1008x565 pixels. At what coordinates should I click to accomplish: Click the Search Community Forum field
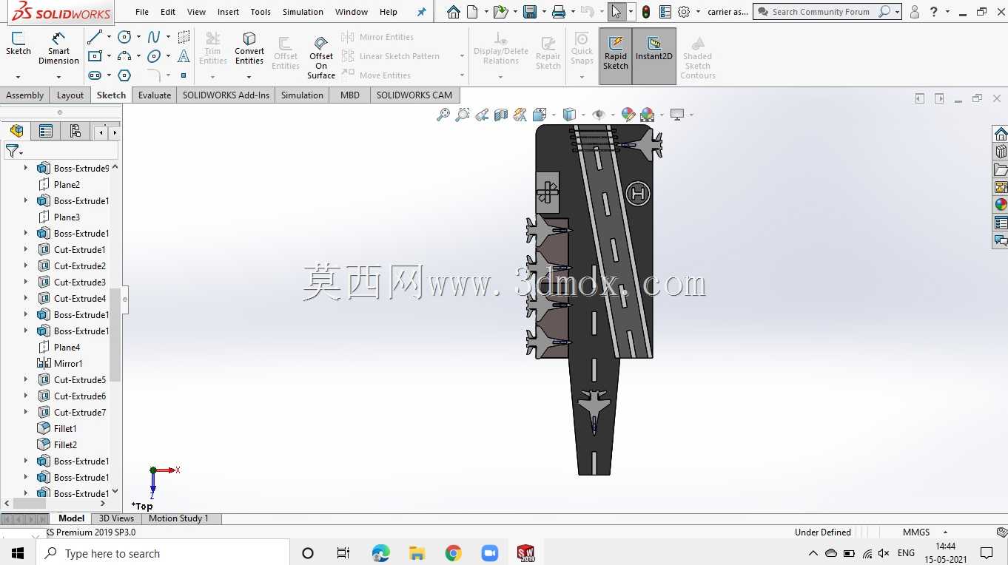point(822,12)
